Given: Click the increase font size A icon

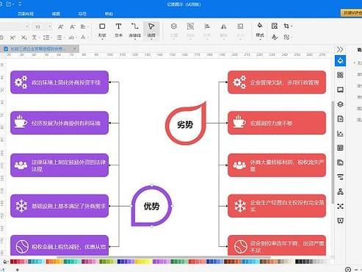Looking at the screenshot, I should point(60,26).
